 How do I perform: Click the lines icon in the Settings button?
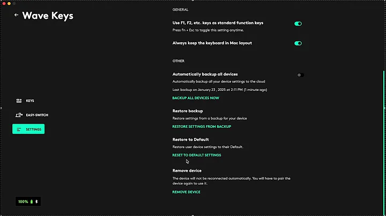pos(19,129)
